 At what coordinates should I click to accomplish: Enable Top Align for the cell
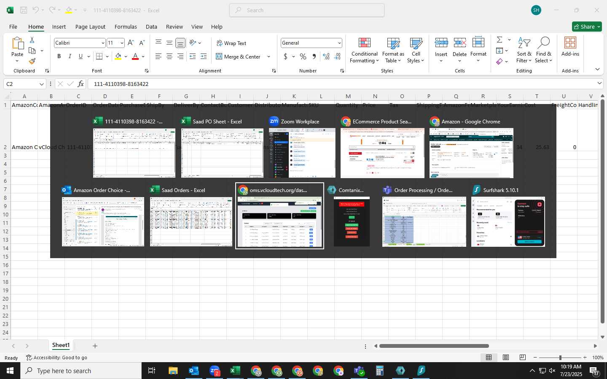158,43
